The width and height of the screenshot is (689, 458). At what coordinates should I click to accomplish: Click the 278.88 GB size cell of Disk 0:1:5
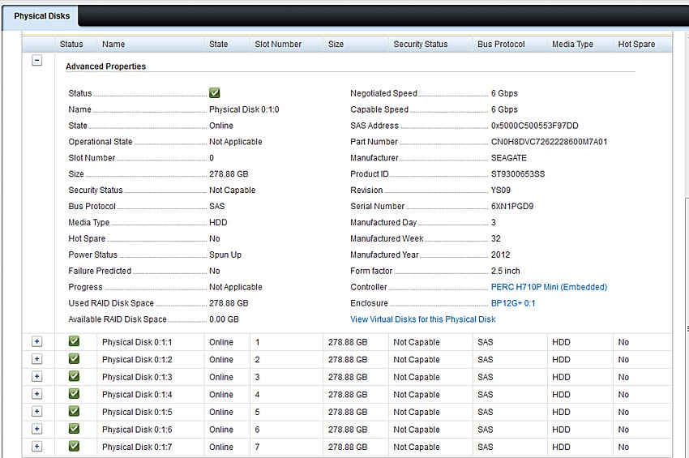[x=356, y=412]
